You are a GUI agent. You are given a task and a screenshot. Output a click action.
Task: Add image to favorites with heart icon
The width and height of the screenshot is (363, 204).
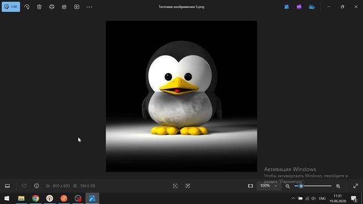pyautogui.click(x=24, y=186)
